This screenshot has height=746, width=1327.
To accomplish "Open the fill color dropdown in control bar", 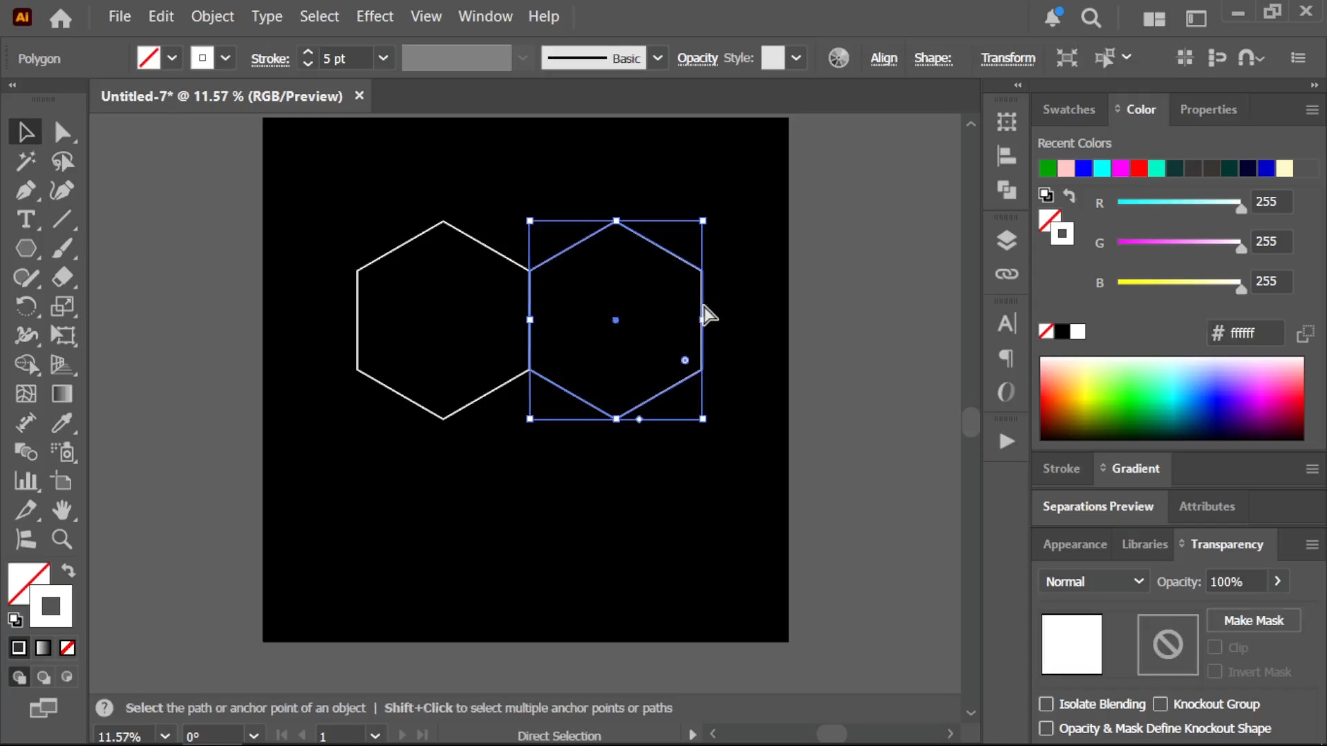I will coord(172,58).
